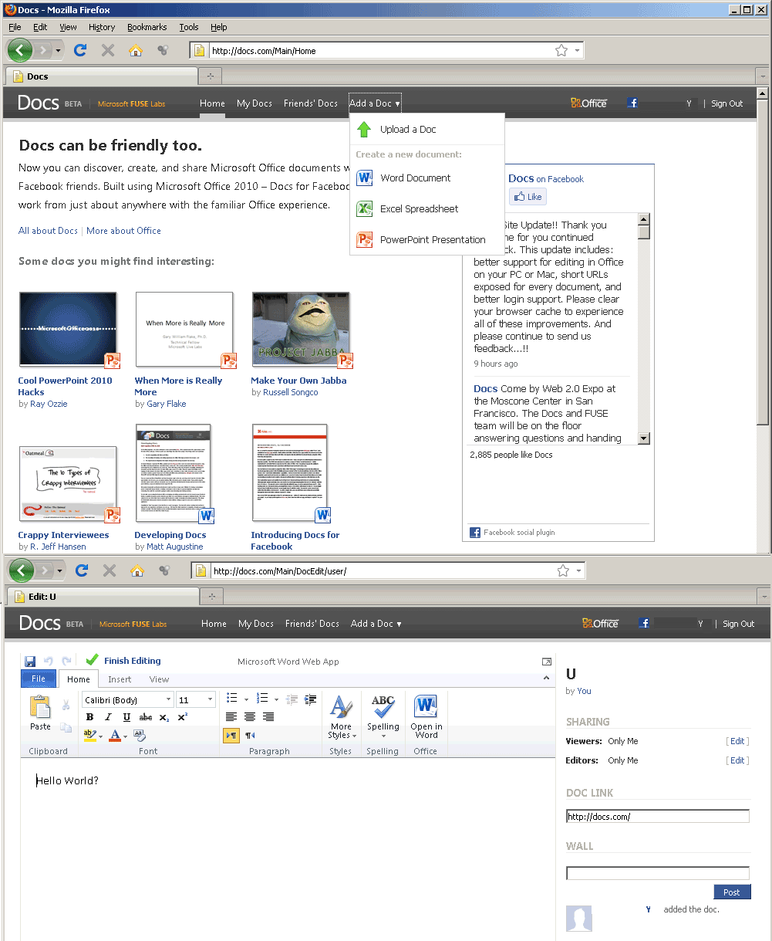Sign Out from the upper window header
Image resolution: width=772 pixels, height=941 pixels.
click(x=727, y=103)
